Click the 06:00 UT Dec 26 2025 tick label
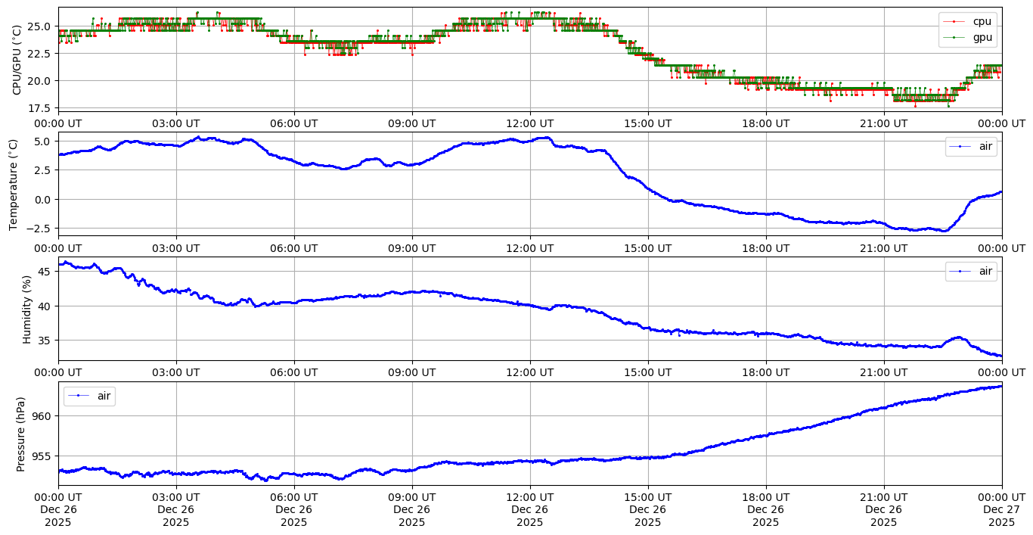Viewport: 1033px width, 535px height. [x=293, y=509]
